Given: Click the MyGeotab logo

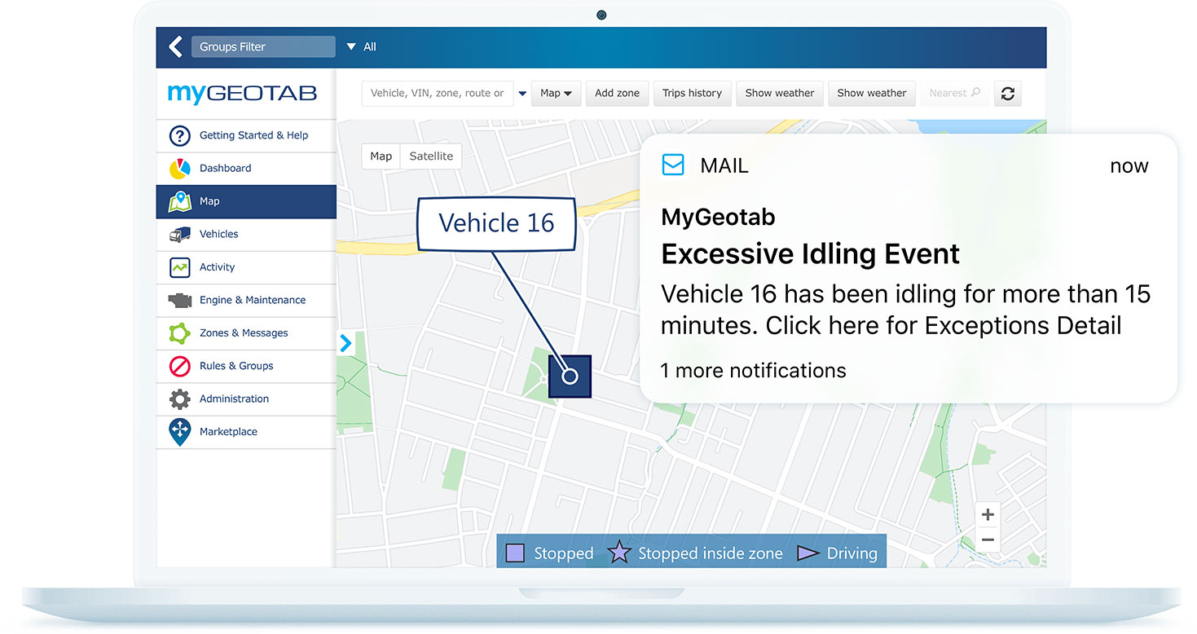Looking at the screenshot, I should [x=242, y=93].
